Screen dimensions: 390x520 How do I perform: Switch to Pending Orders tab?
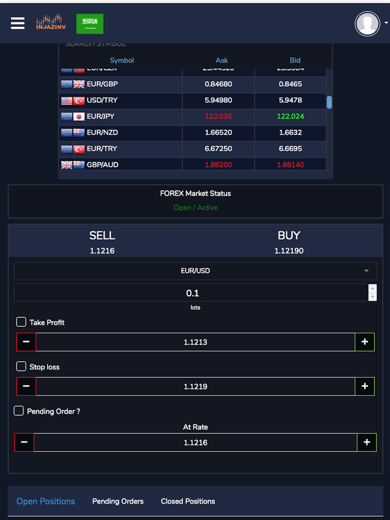pyautogui.click(x=118, y=501)
